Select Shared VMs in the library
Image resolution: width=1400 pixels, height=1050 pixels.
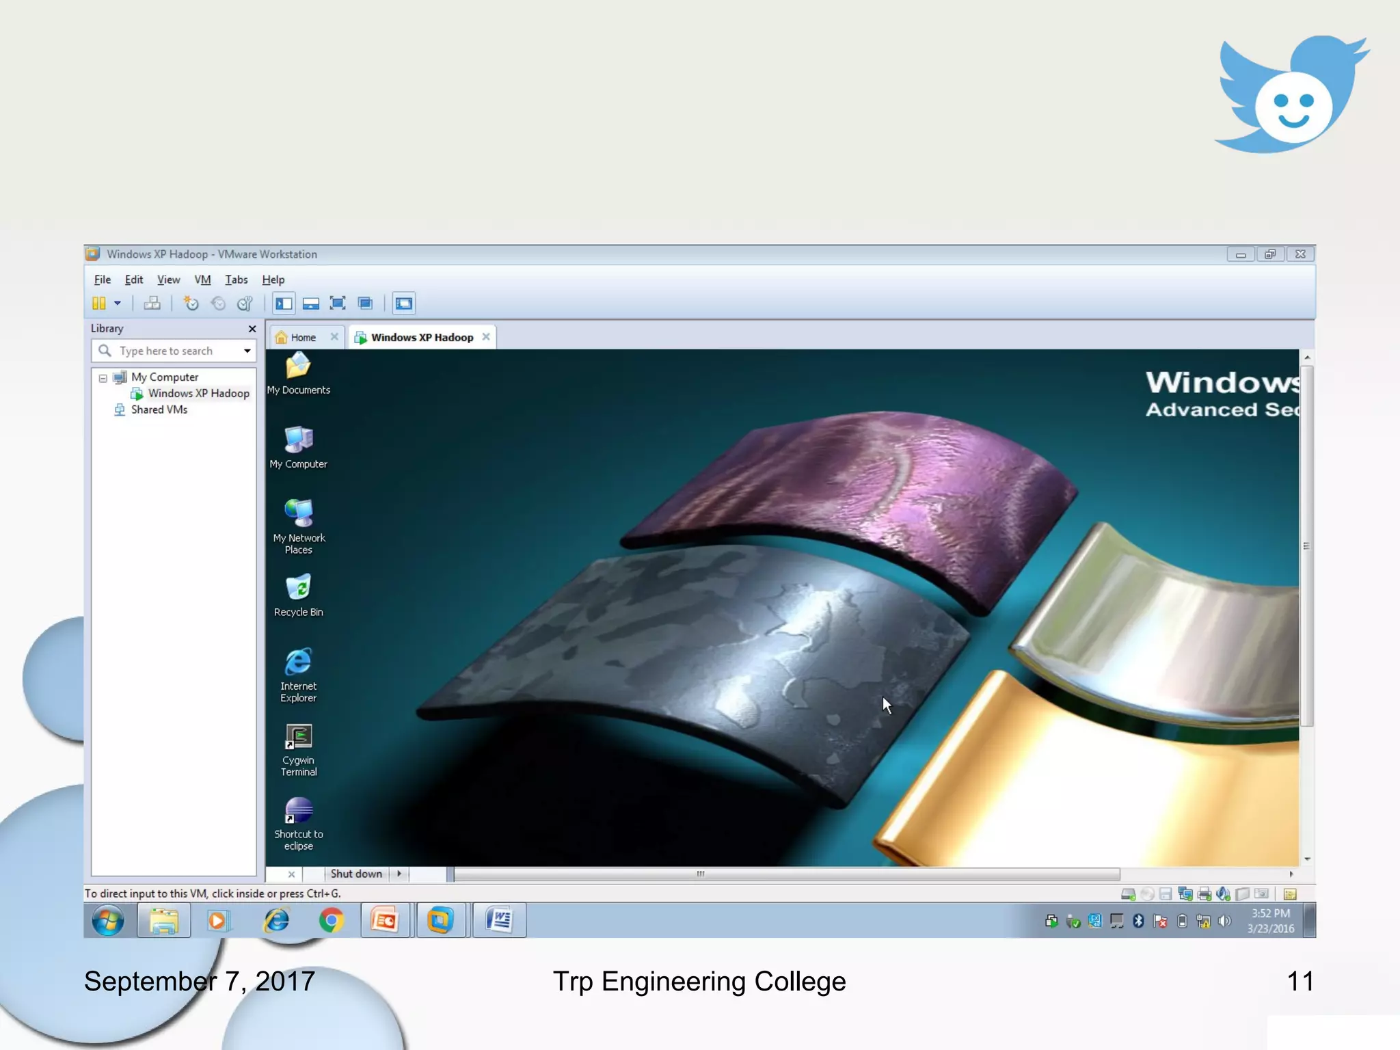pyautogui.click(x=159, y=409)
